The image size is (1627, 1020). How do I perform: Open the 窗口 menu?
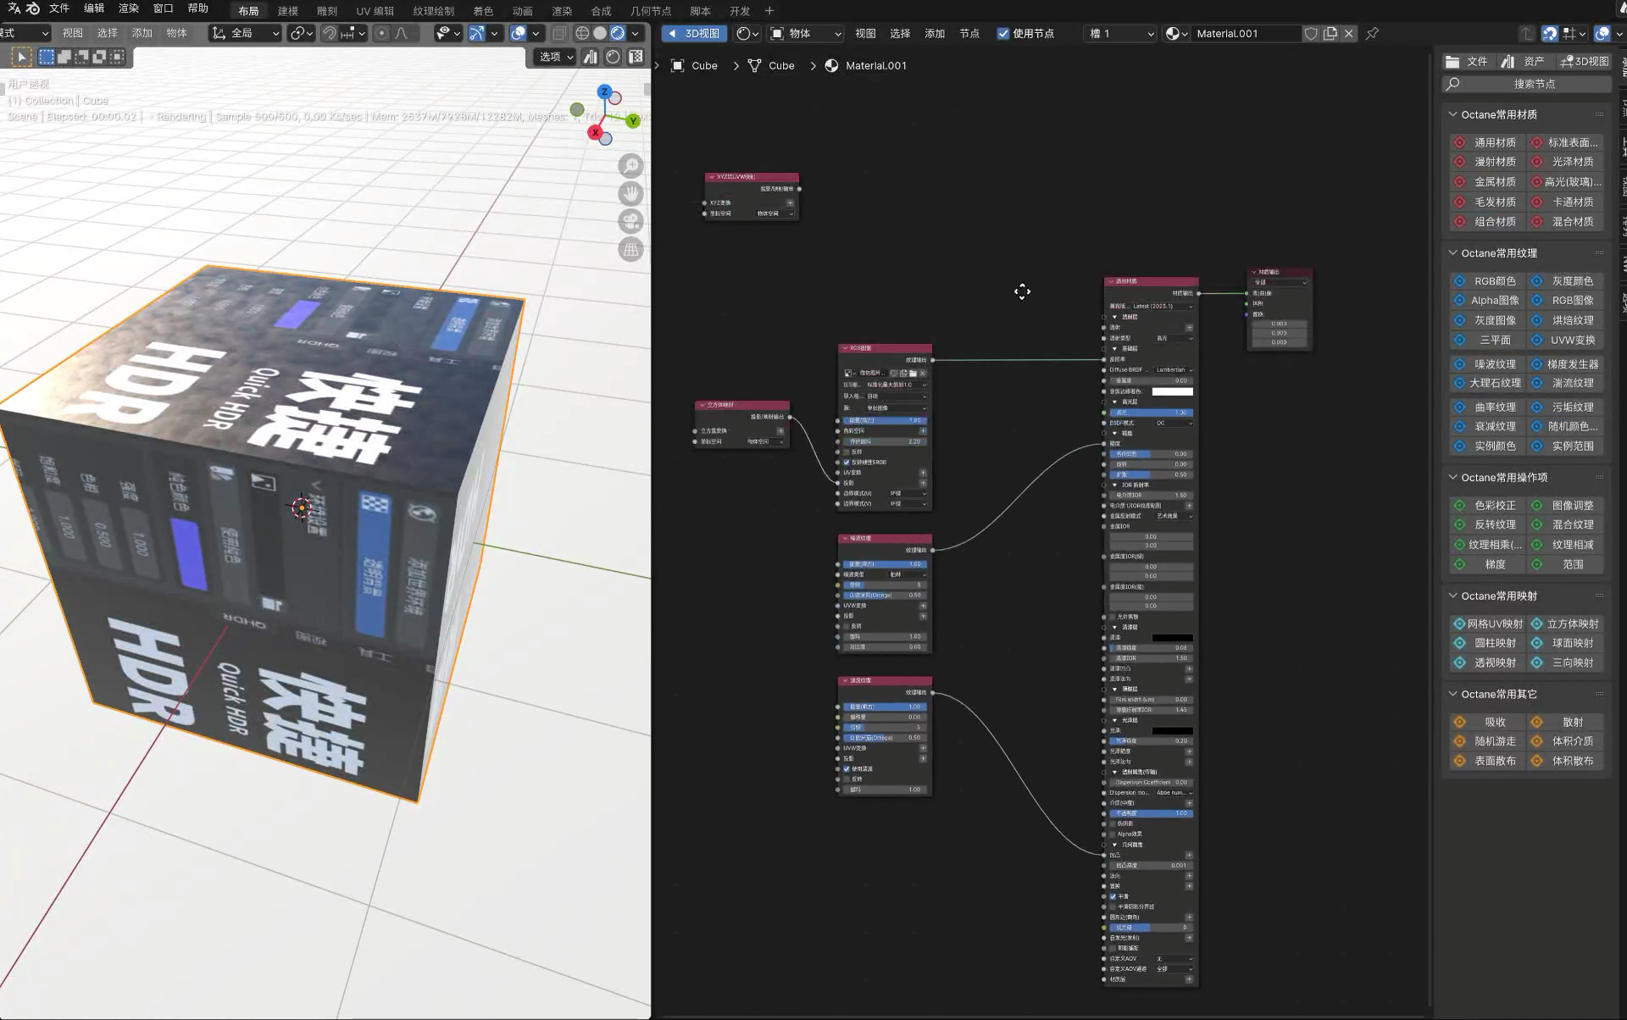(163, 8)
